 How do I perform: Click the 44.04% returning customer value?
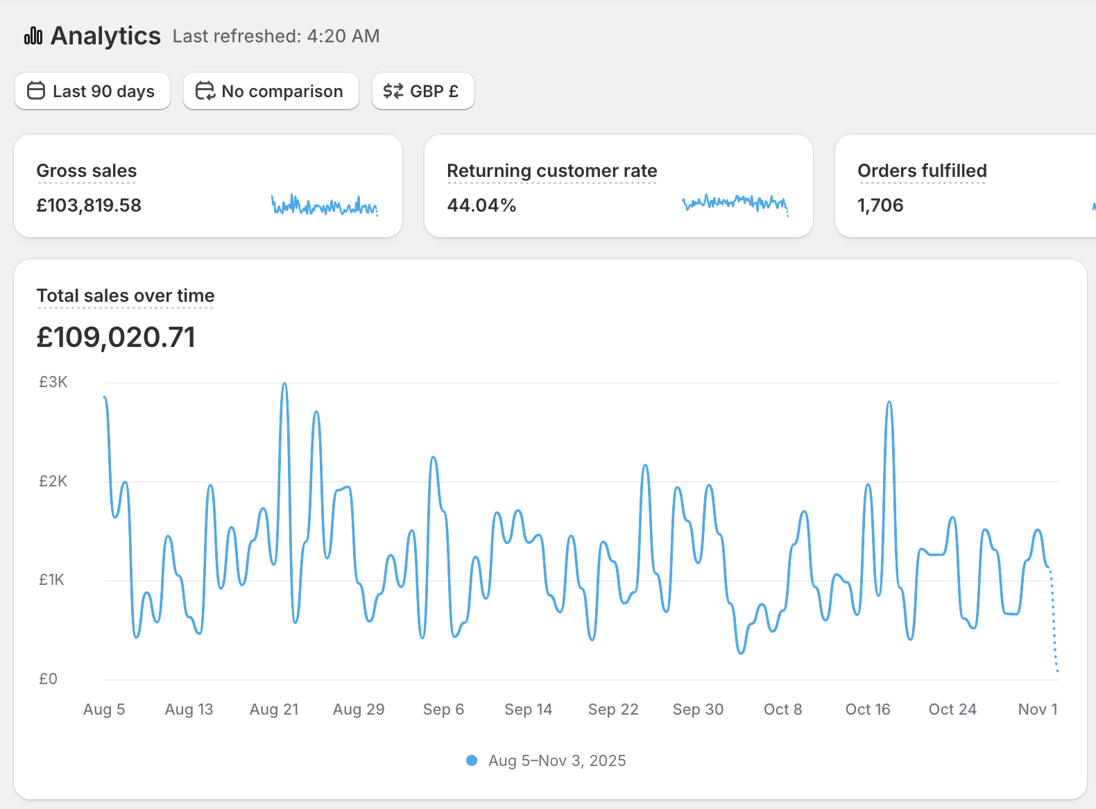(481, 205)
